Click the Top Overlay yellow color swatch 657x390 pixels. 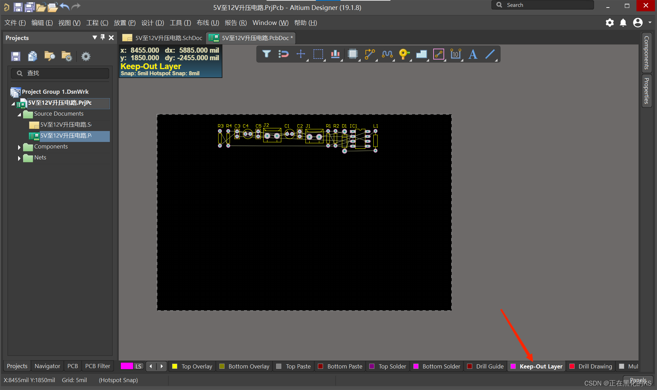coord(175,366)
